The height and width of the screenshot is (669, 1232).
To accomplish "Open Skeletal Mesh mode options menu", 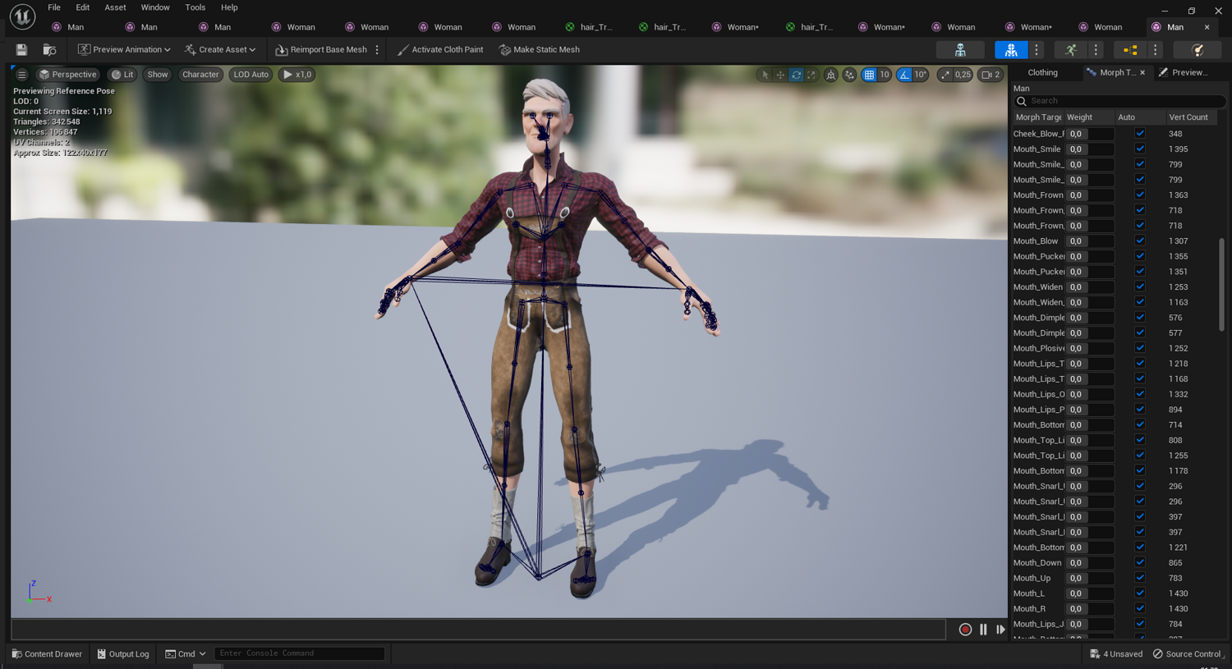I will tap(1037, 50).
